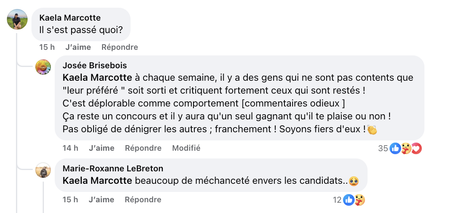
Task: Open the Josée Brisebois author name link
Action: (x=95, y=65)
